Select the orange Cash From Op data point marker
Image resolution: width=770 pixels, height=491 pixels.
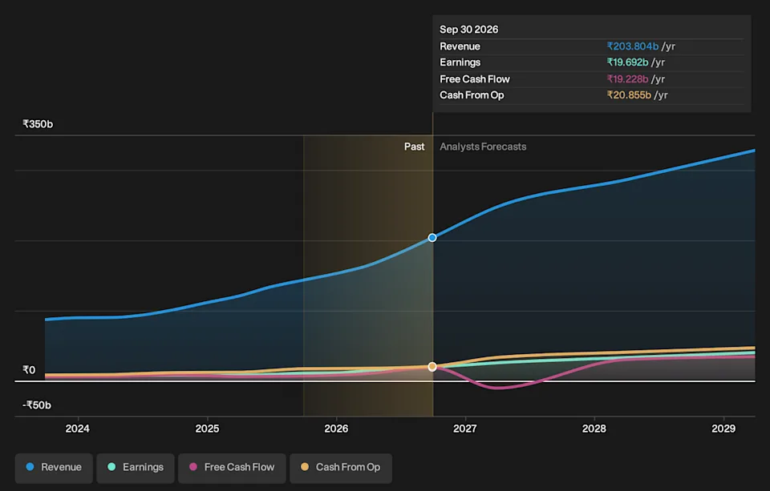click(432, 367)
